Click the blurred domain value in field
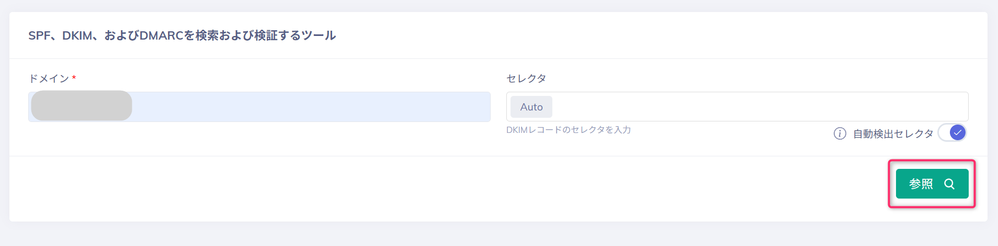Viewport: 998px width, 246px height. click(x=82, y=106)
